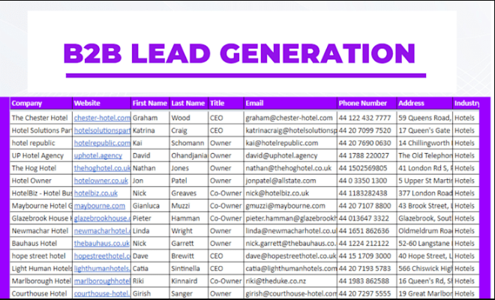Click first name 'Girish' cell
495x300 pixels.
150,294
